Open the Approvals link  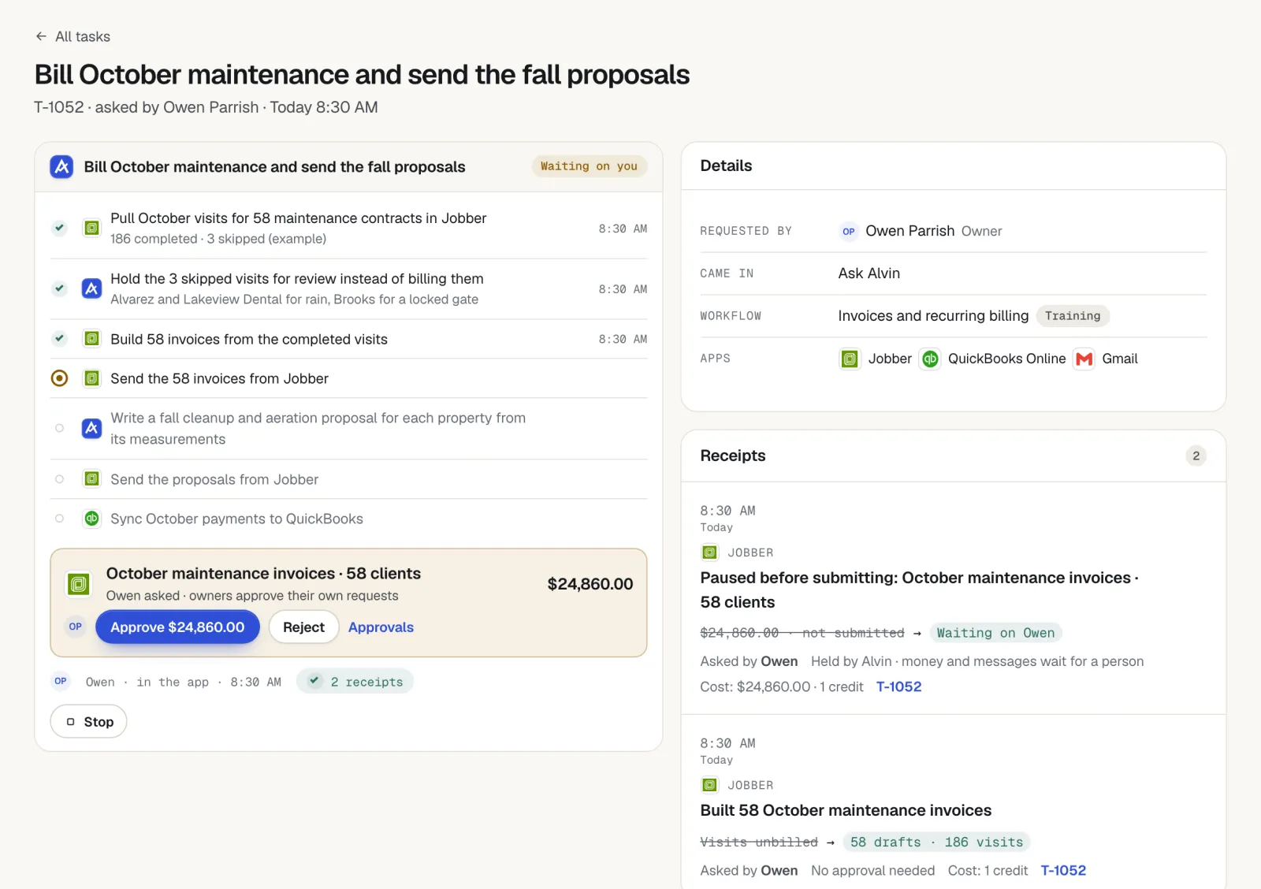tap(381, 627)
